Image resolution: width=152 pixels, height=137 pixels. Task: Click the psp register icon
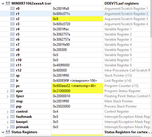click(13, 106)
